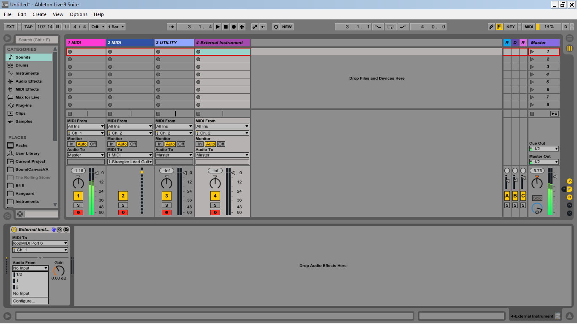Enable MIDI map mode
Viewport: 577px width, 324px height.
pos(529,27)
